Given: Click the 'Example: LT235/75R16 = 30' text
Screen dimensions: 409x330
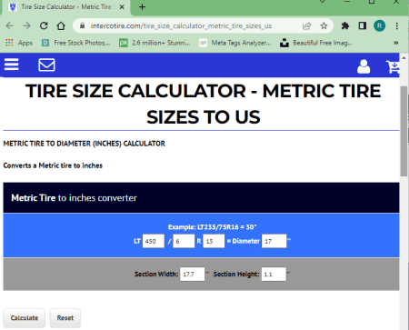Looking at the screenshot, I should coord(213,227).
